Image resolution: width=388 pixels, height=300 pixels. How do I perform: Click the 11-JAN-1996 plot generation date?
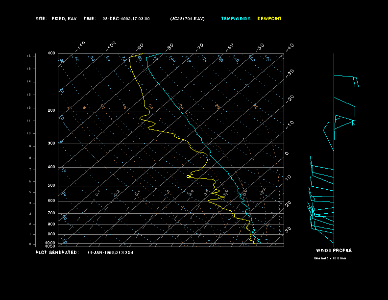tap(110, 252)
